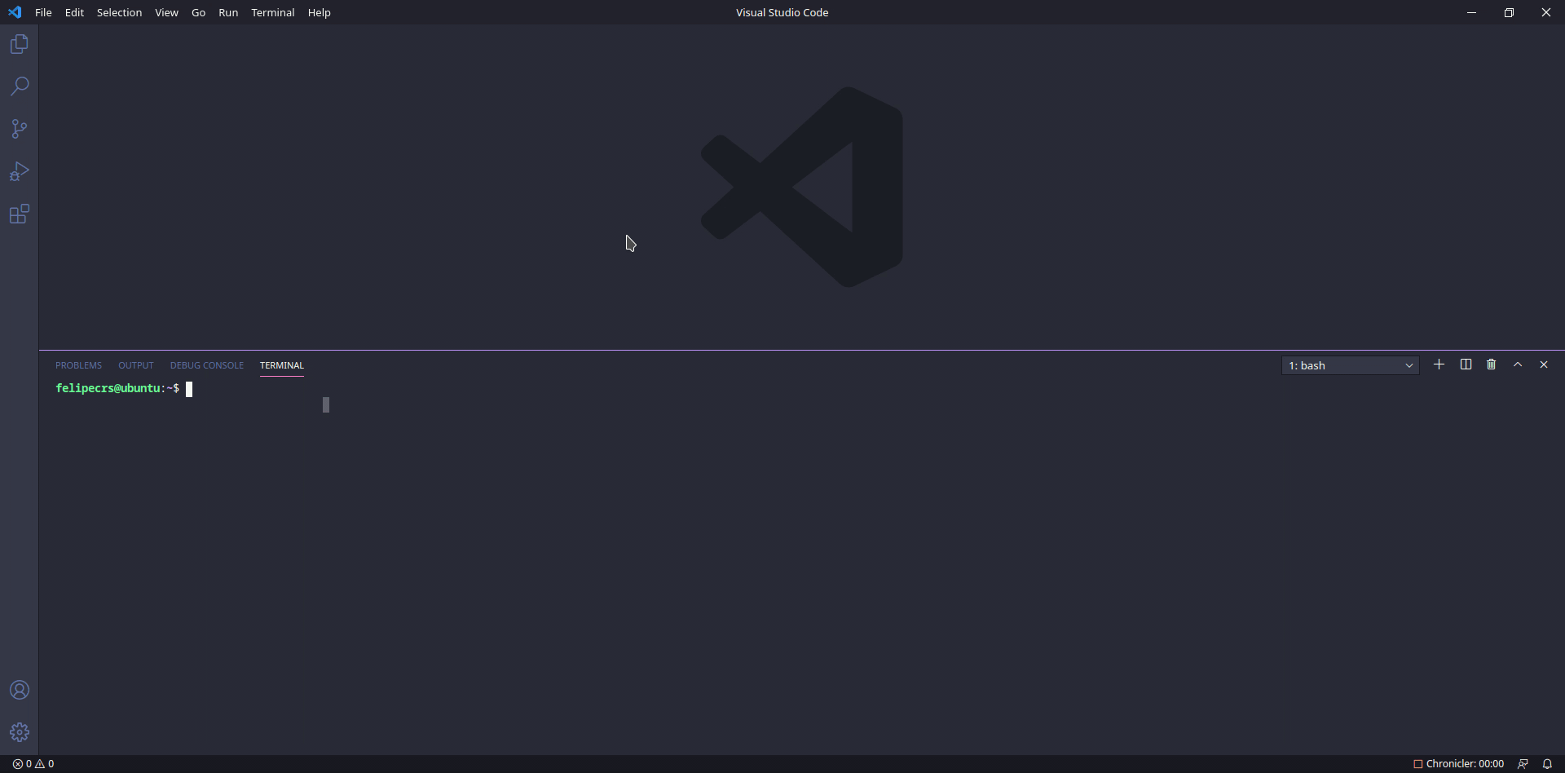The width and height of the screenshot is (1565, 773).
Task: Switch to the Debug Console tab
Action: click(x=206, y=365)
